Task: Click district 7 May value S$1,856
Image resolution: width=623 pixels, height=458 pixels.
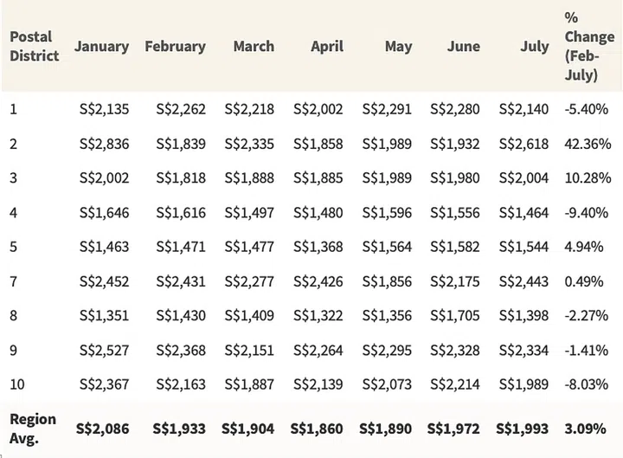Action: click(x=387, y=281)
